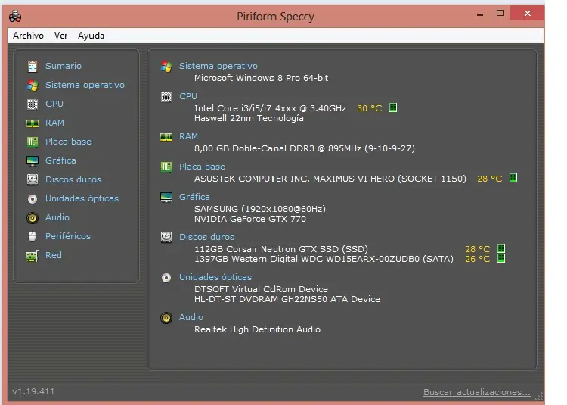Click the 112GB Corsair Neutron GTX SSD entry

pos(281,249)
